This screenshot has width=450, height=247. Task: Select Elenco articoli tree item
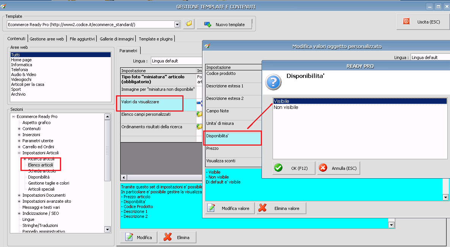[41, 165]
